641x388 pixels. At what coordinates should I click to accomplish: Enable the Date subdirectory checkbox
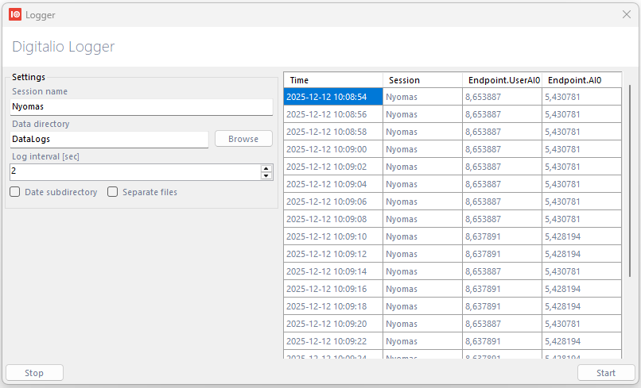tap(15, 192)
